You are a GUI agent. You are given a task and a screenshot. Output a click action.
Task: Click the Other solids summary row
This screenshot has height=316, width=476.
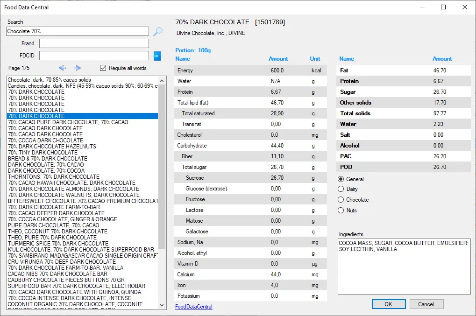click(404, 103)
